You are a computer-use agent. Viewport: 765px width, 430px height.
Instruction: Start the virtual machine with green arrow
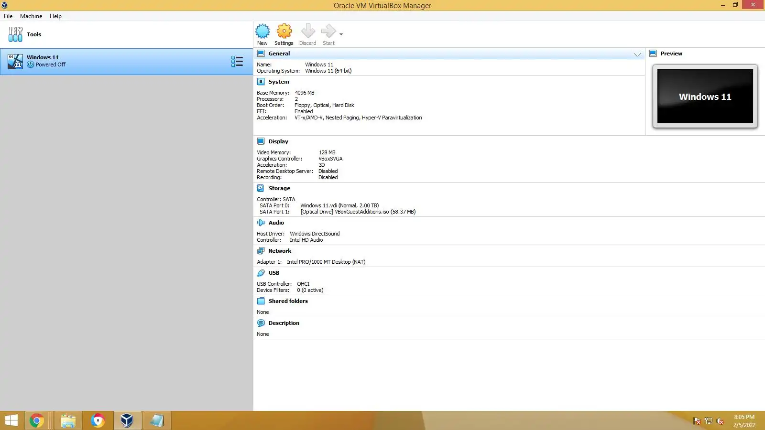tap(328, 31)
